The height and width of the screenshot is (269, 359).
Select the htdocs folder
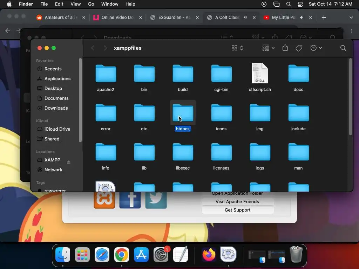pyautogui.click(x=183, y=112)
